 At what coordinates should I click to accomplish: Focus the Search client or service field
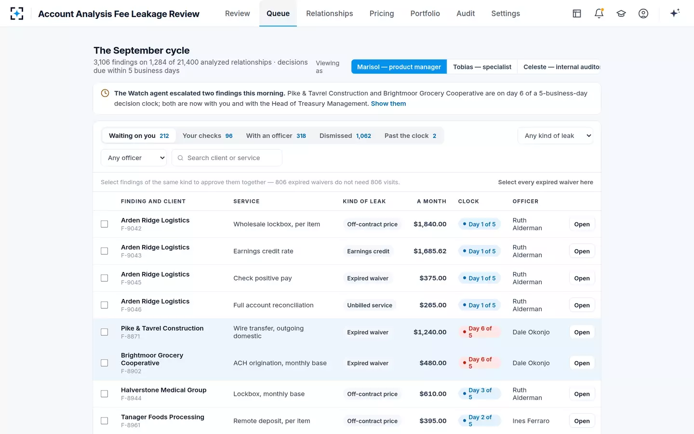coord(227,158)
